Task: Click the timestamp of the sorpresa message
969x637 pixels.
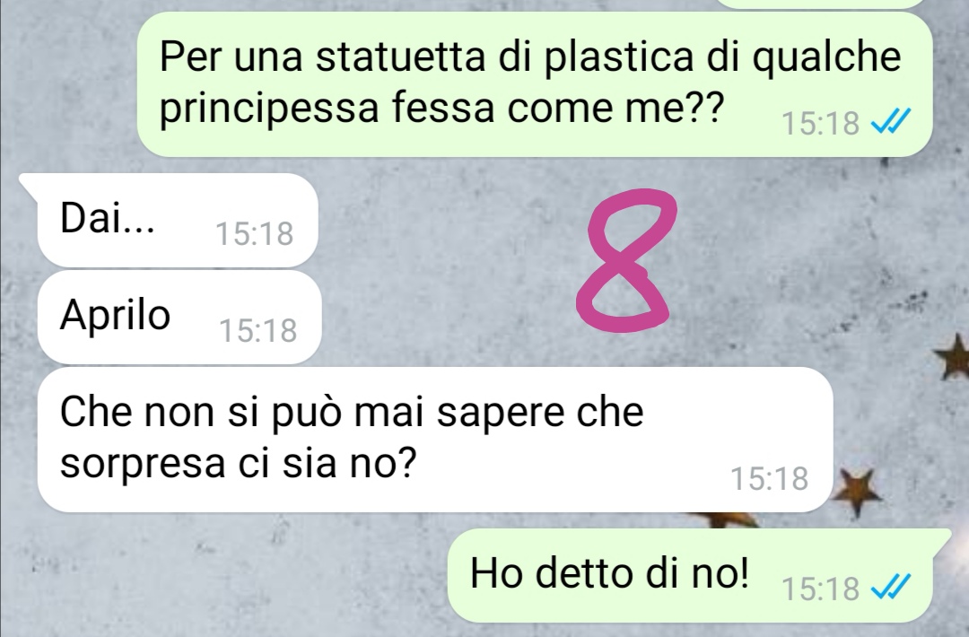Action: (x=770, y=478)
